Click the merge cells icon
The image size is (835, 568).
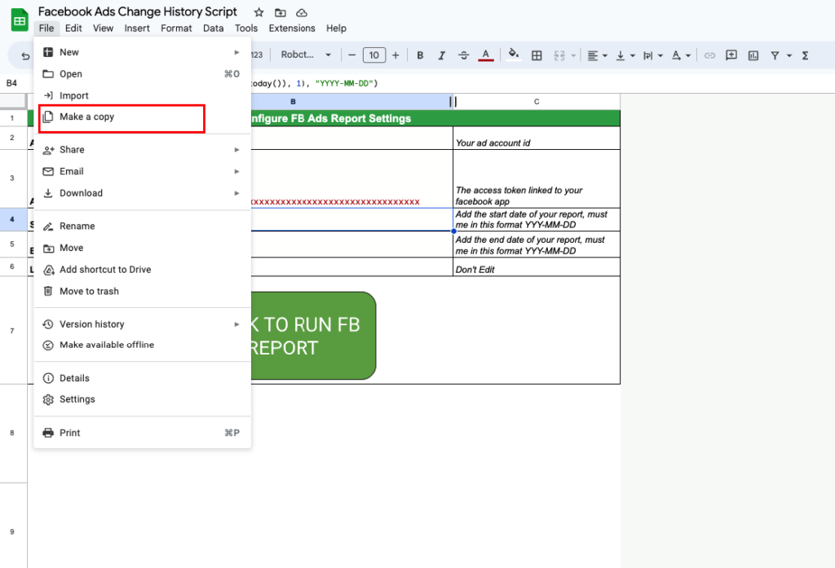click(559, 55)
